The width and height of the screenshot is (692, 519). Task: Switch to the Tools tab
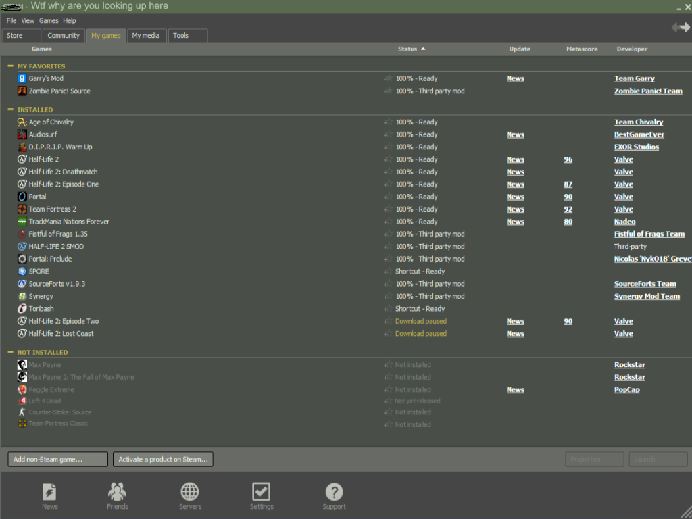click(188, 36)
